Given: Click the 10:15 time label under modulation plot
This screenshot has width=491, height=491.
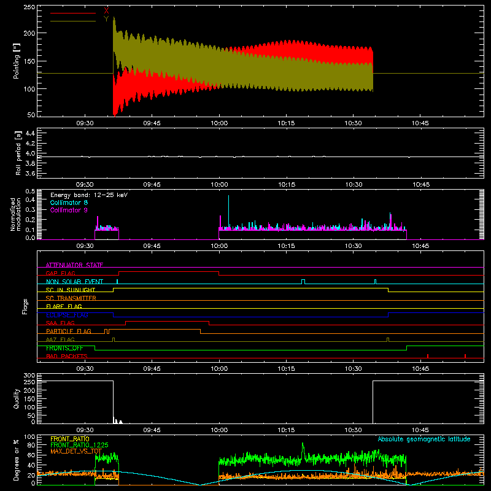Looking at the screenshot, I should coord(286,246).
